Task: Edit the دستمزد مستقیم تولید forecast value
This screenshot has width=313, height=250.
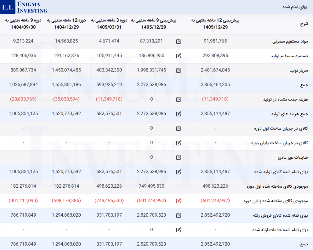Action: (x=179, y=56)
